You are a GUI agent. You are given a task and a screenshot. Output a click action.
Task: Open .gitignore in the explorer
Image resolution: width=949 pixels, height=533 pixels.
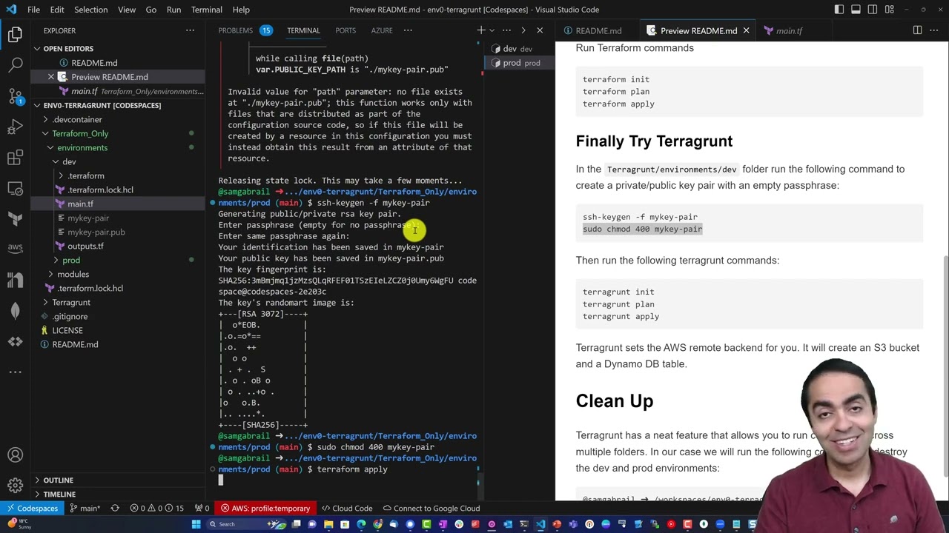point(70,316)
